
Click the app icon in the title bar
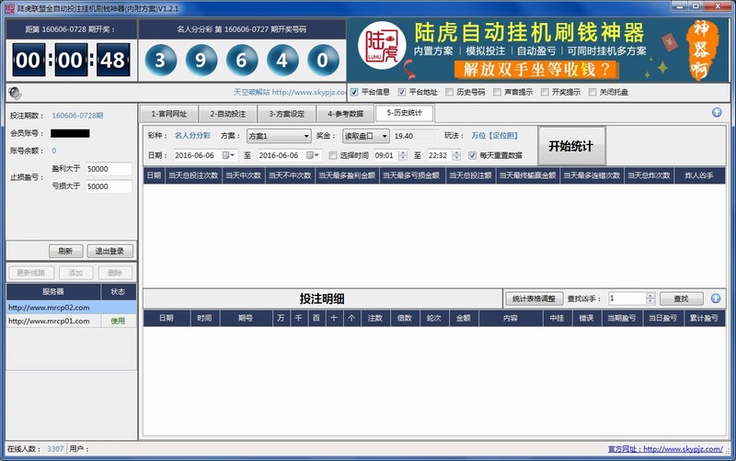tap(9, 7)
